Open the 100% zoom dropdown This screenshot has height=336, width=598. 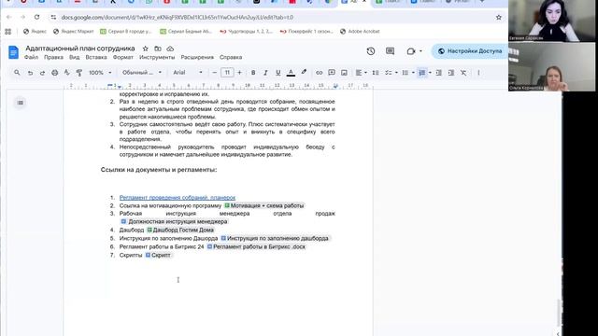click(100, 73)
